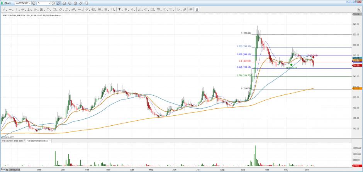Open the MASTEK-BC symbol dropdown
This screenshot has height=172, width=363.
(x=30, y=3)
